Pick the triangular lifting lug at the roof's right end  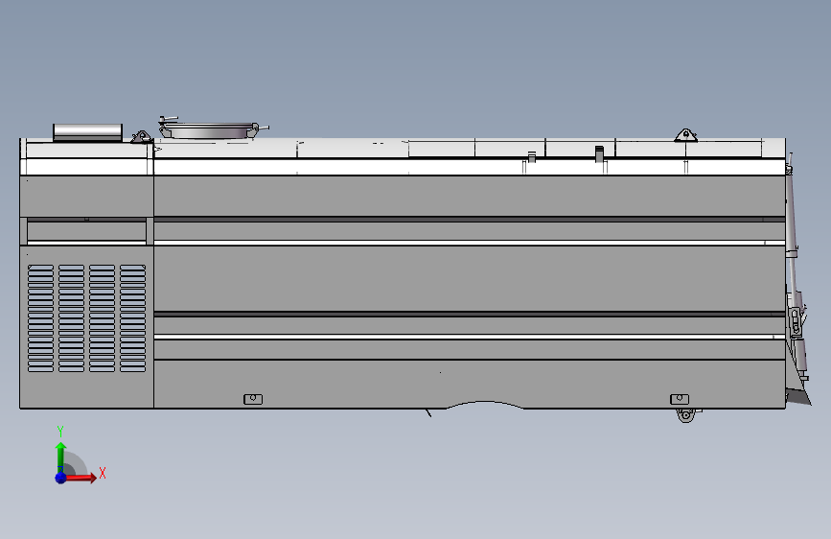pyautogui.click(x=685, y=135)
